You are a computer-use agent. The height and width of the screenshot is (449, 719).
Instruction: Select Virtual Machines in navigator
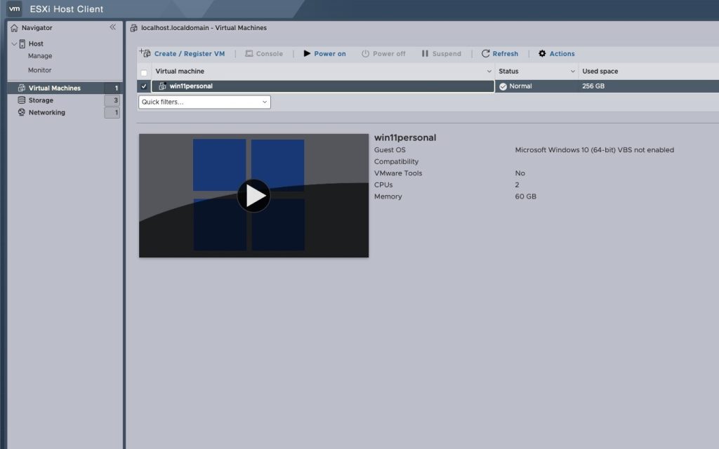click(x=55, y=88)
